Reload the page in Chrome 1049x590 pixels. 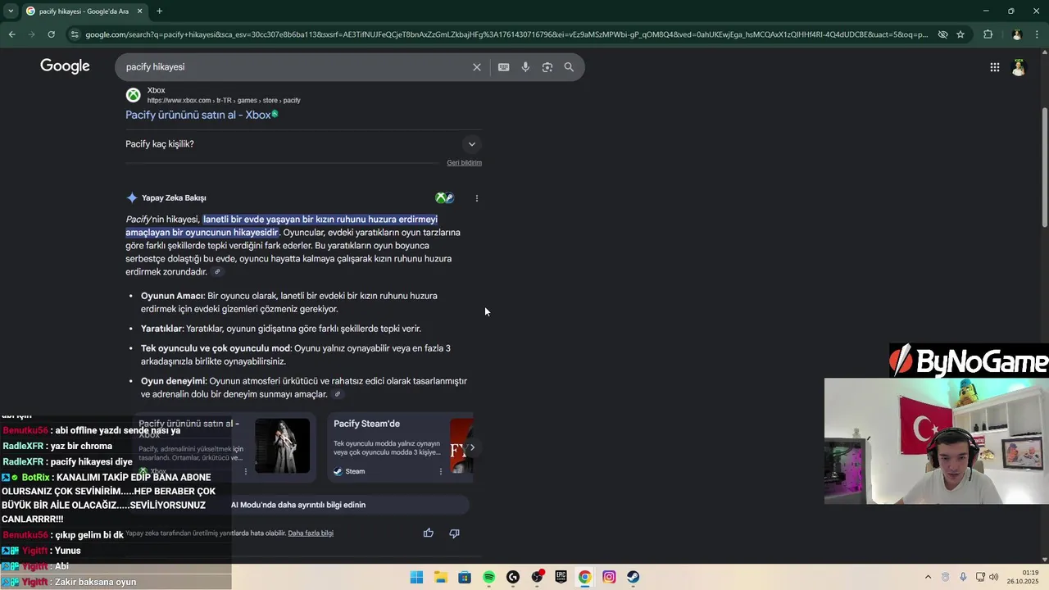point(51,34)
